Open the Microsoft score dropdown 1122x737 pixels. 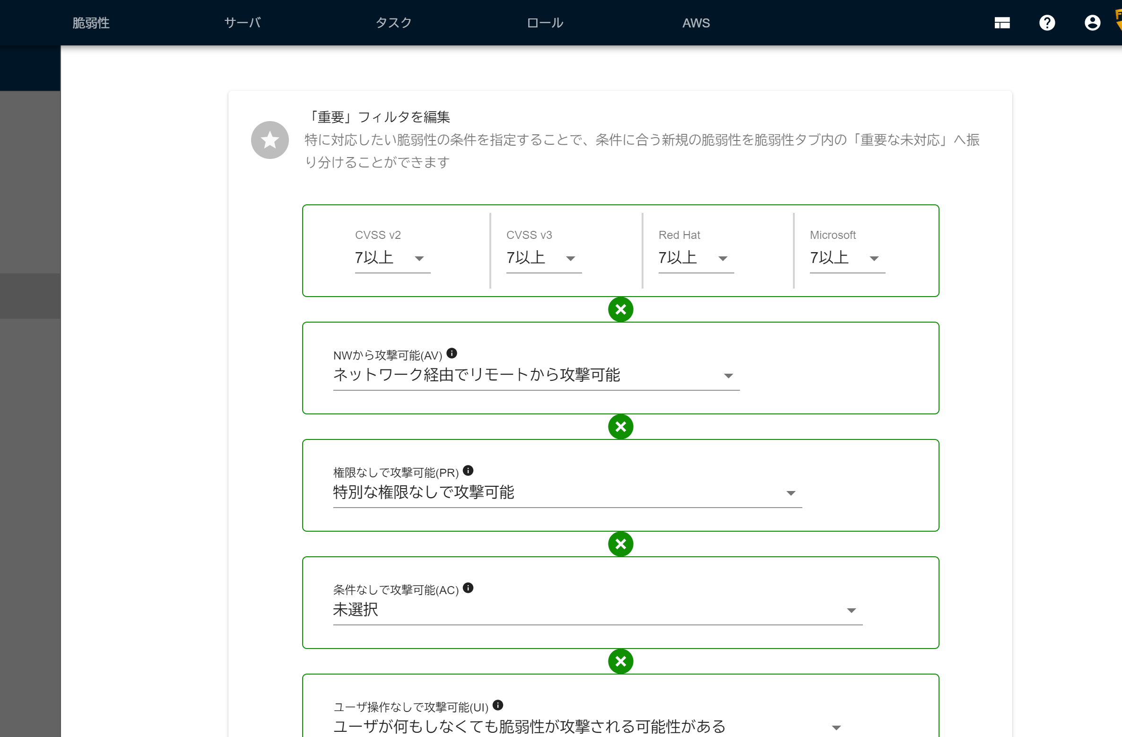[x=847, y=258]
